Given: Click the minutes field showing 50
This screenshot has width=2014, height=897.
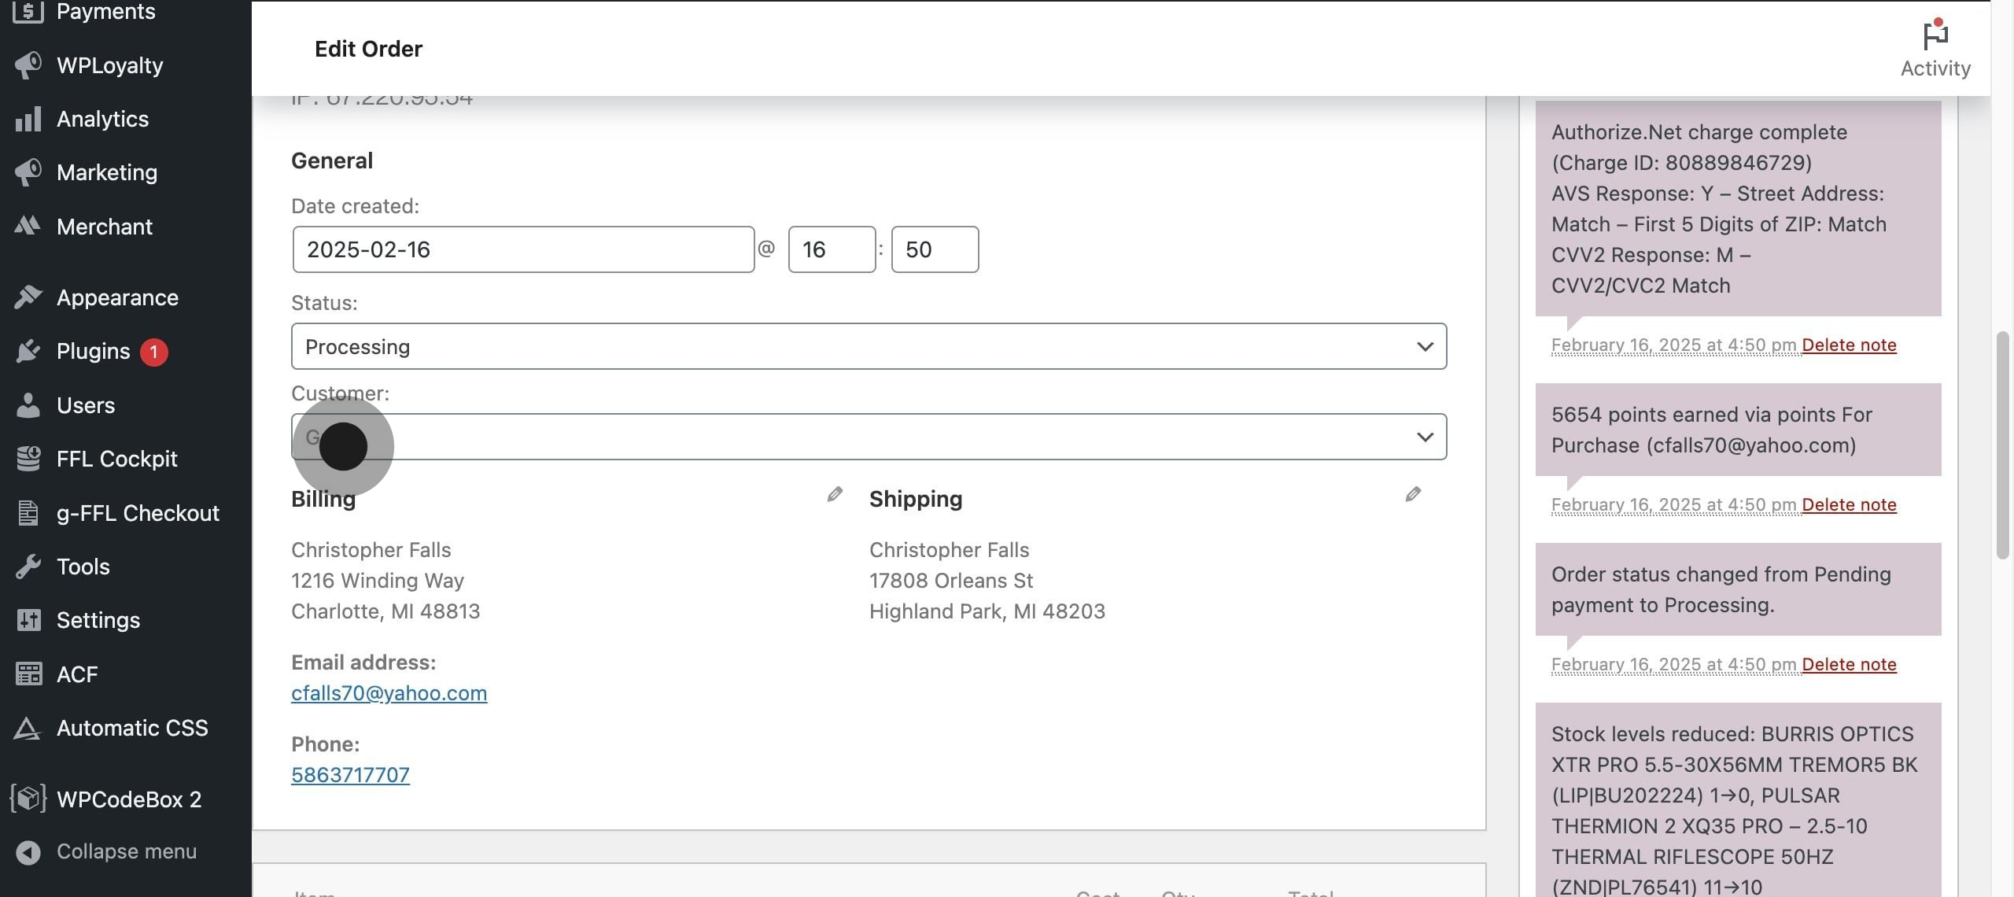Looking at the screenshot, I should [x=934, y=250].
